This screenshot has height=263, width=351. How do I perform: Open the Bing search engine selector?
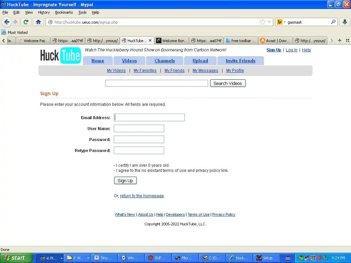[x=281, y=22]
